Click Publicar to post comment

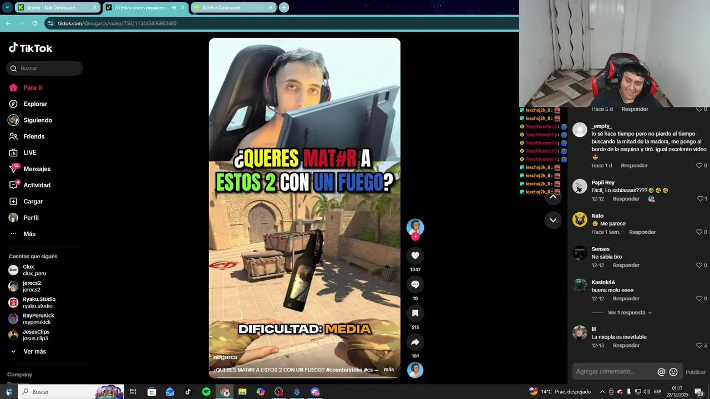point(696,372)
